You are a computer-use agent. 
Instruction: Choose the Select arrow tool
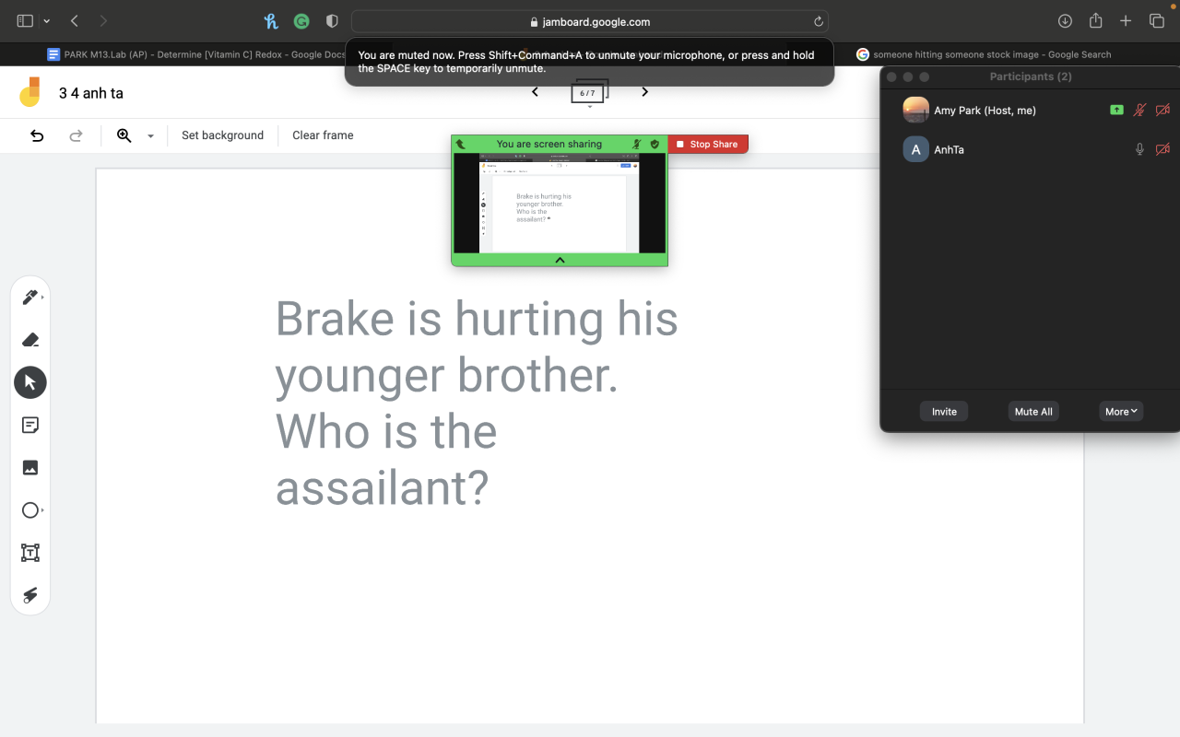(30, 382)
